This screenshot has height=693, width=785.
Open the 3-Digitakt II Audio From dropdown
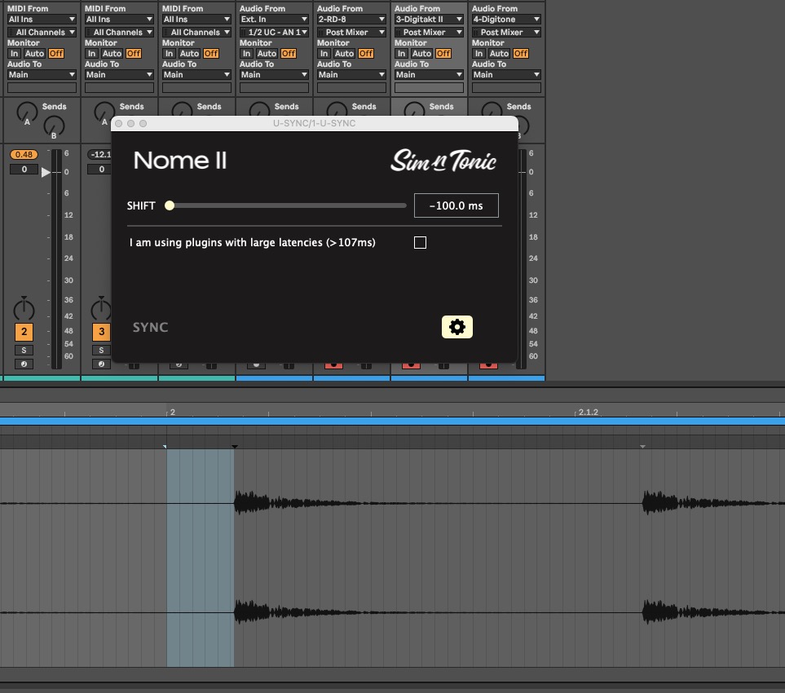point(429,19)
